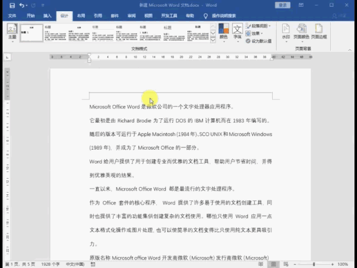
Task: Expand the 段落间距 (Paragraph Spacing) dropdown
Action: (260, 26)
